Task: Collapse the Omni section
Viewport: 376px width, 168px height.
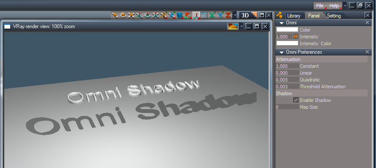Action: (x=281, y=23)
